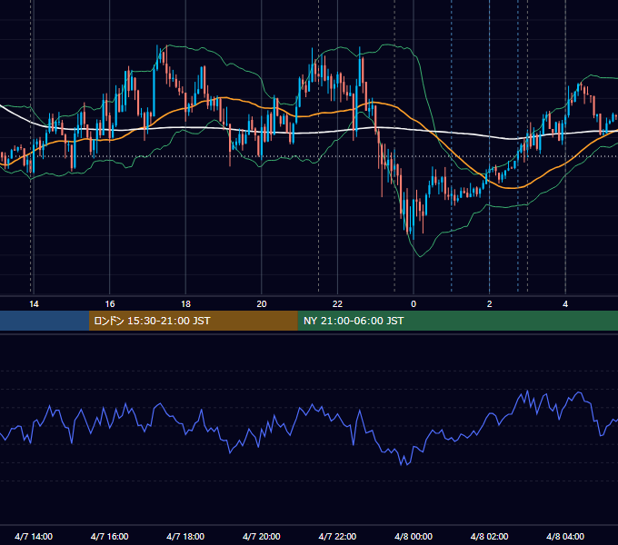Click the 18 hour label on price chart axis
This screenshot has width=618, height=545.
click(185, 304)
